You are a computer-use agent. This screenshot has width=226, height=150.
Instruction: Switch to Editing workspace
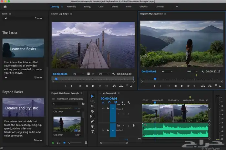pos(87,7)
